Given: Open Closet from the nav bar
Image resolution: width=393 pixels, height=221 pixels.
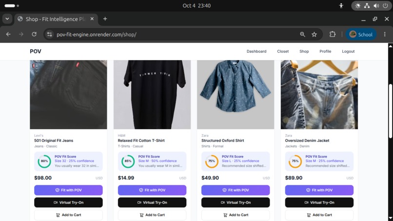Looking at the screenshot, I should click(x=283, y=51).
